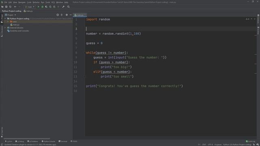The width and height of the screenshot is (260, 146).
Task: Open Project panel gear options
Action: click(x=67, y=15)
